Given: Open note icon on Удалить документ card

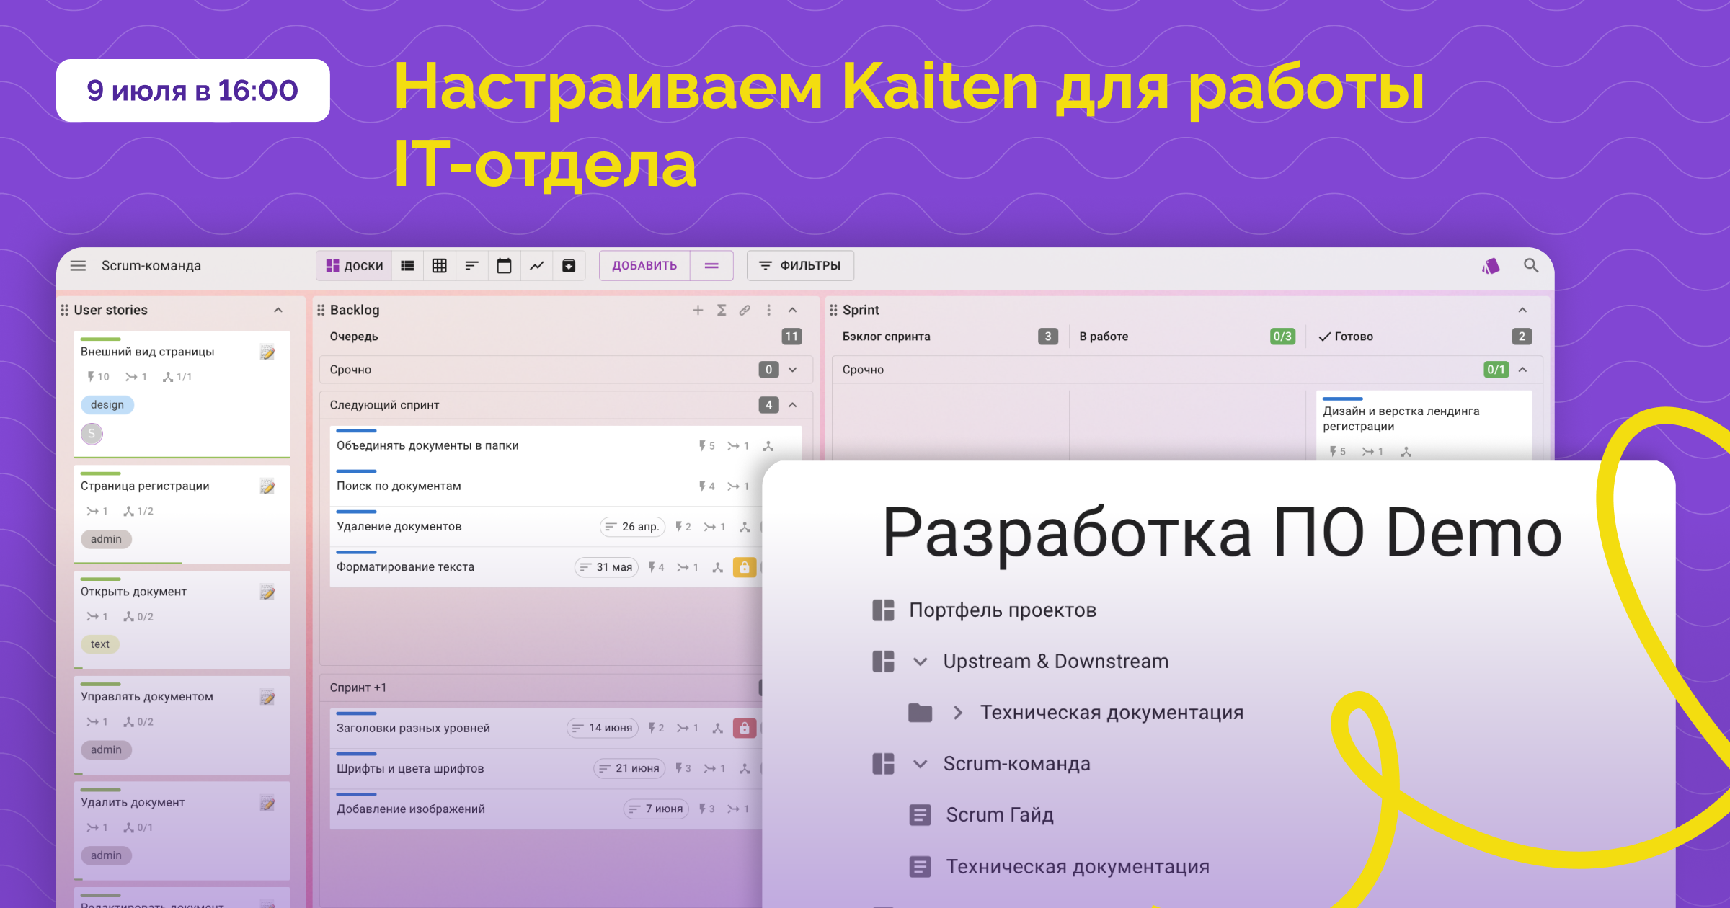Looking at the screenshot, I should [267, 803].
